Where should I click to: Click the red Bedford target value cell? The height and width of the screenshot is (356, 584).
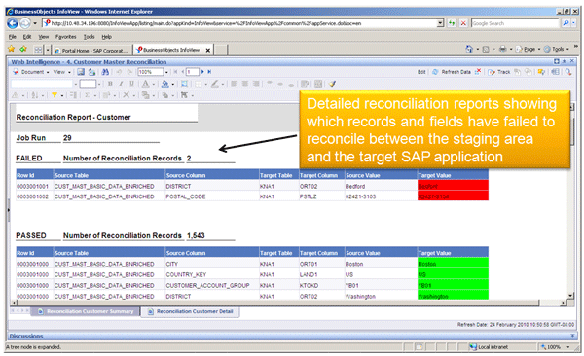(453, 186)
